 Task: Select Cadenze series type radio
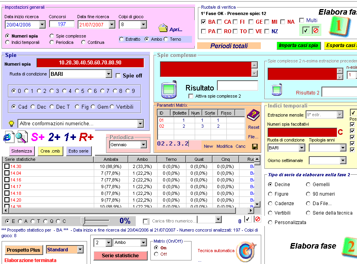tap(270, 204)
